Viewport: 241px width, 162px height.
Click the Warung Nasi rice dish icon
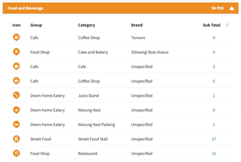(16, 110)
